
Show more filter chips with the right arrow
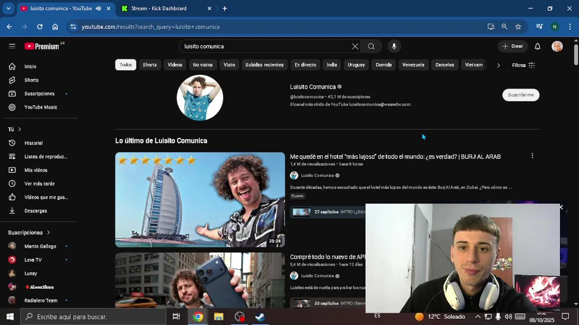click(x=498, y=65)
